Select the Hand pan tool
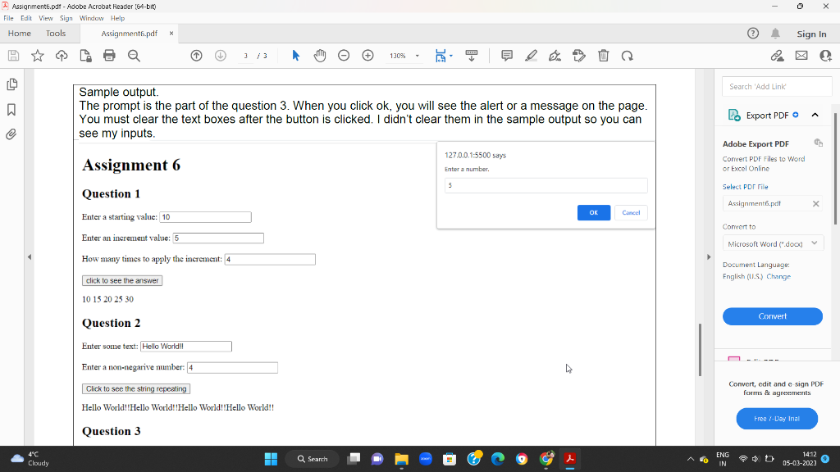The height and width of the screenshot is (472, 840). point(319,55)
